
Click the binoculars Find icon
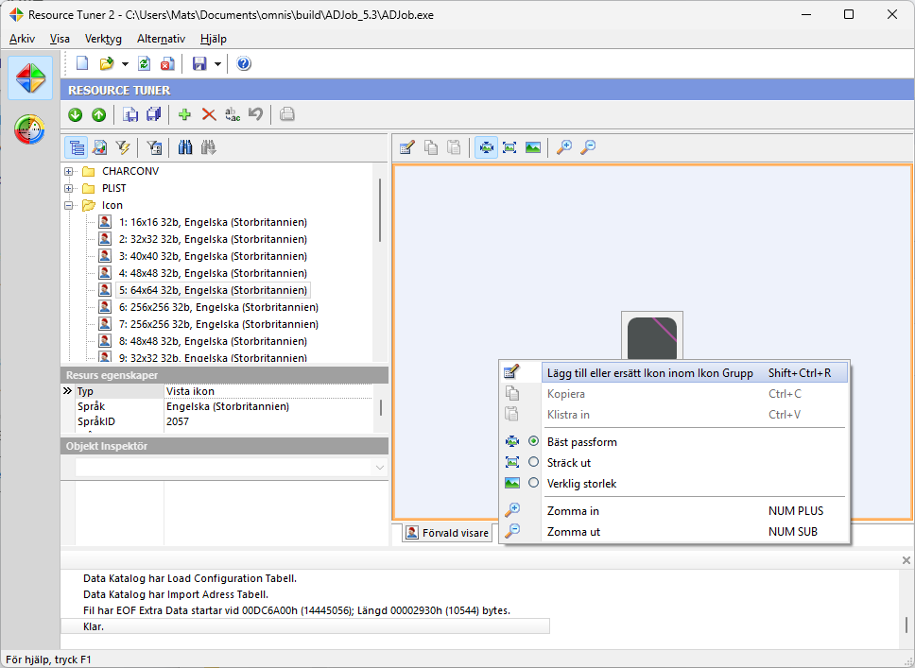tap(185, 147)
